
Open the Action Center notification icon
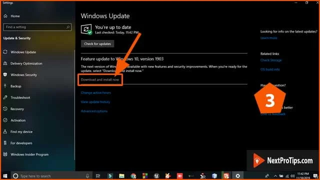[x=315, y=176]
